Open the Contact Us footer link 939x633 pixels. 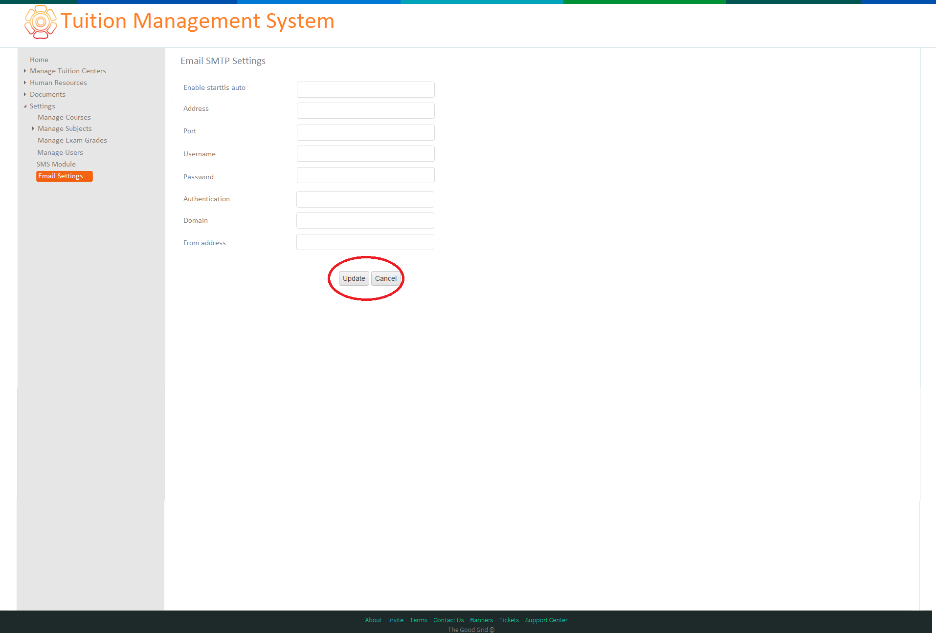[x=448, y=620]
